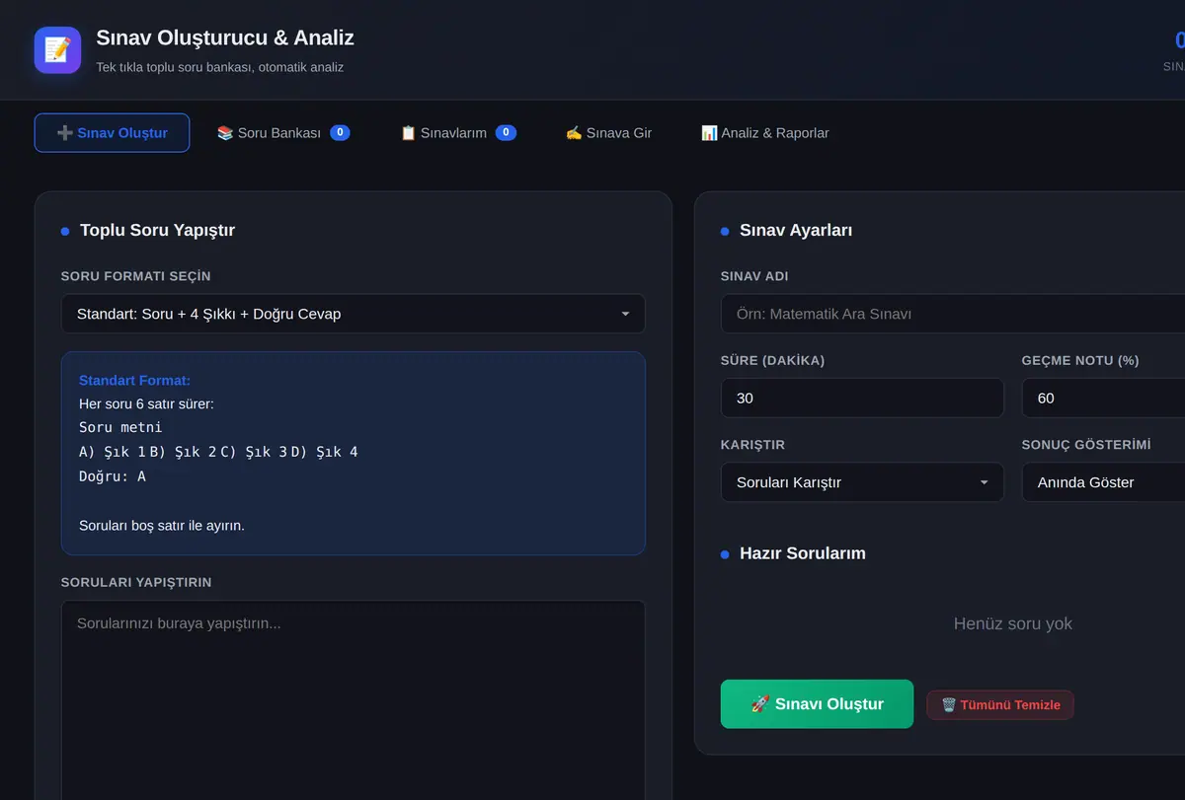Clear everything with Tümünü Temizle
1185x800 pixels.
click(x=1000, y=705)
